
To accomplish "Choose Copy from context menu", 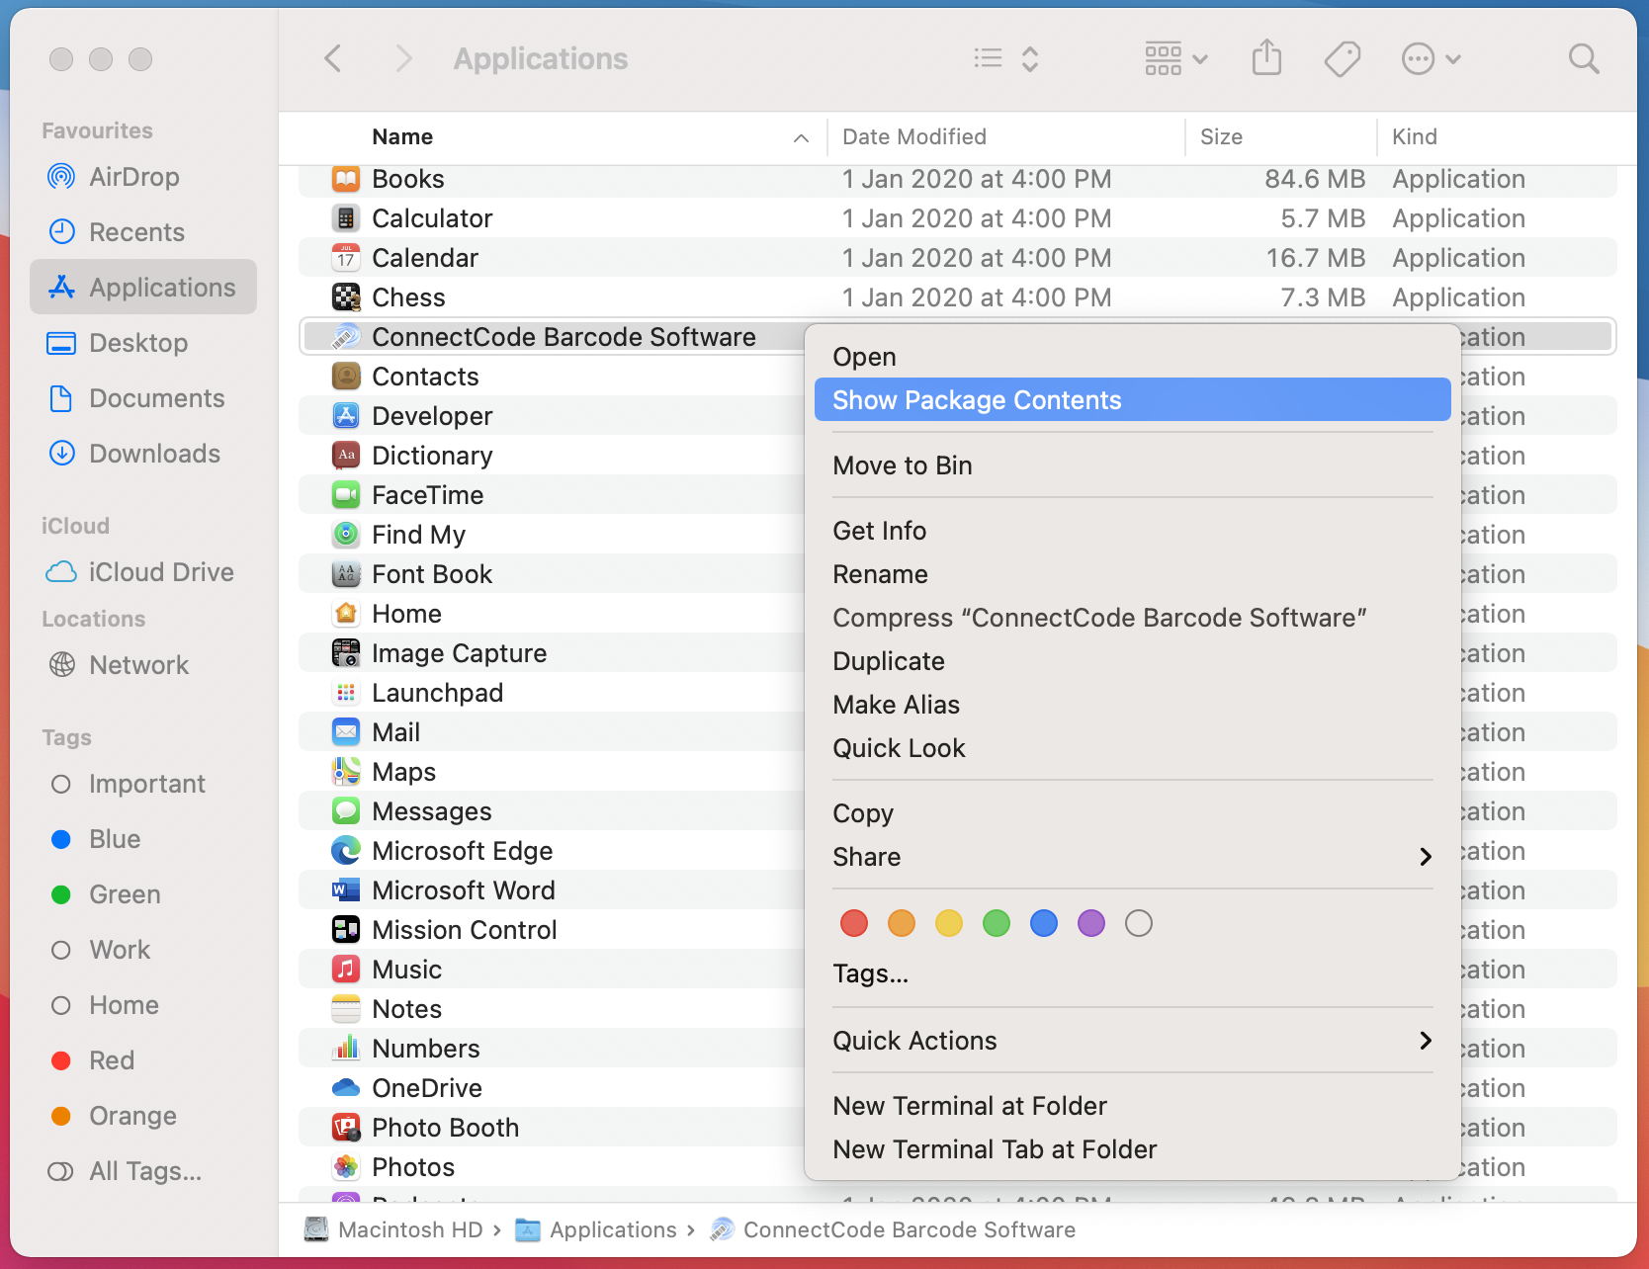I will [1132, 813].
